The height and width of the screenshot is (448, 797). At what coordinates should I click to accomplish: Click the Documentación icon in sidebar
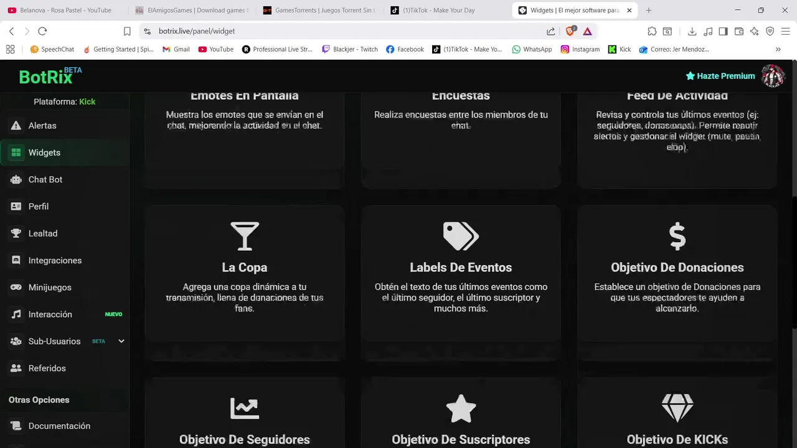[x=16, y=426]
